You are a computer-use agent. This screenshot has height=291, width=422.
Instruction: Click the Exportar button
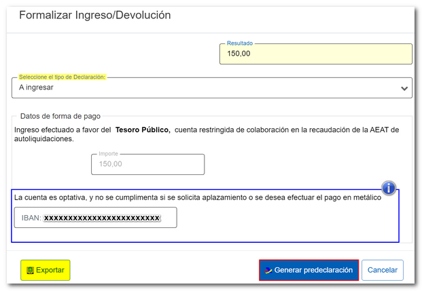pos(46,270)
